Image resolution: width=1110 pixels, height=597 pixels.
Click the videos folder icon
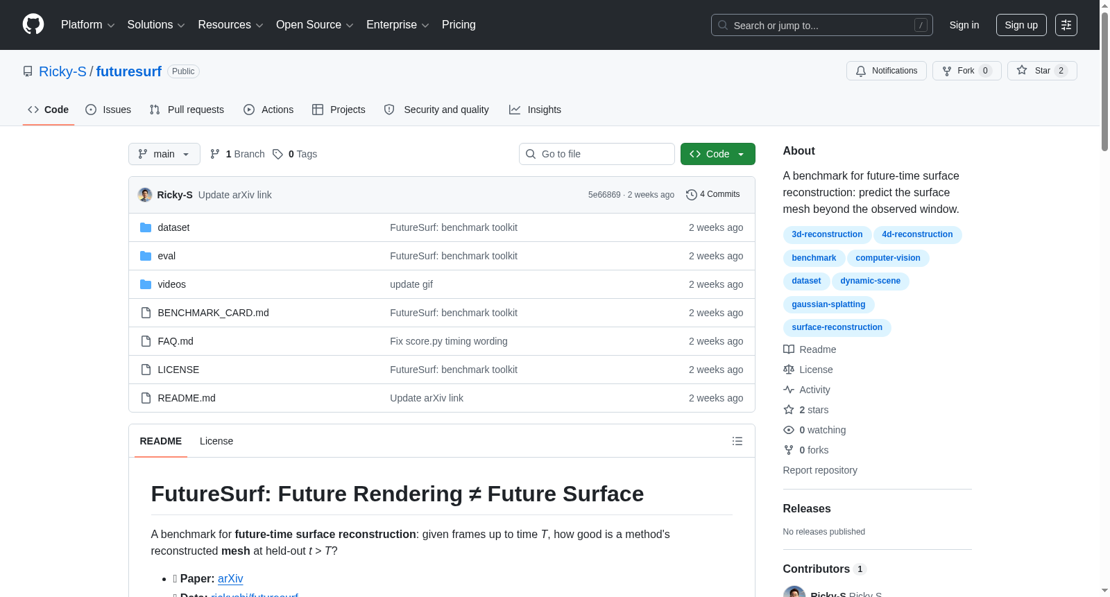(x=146, y=284)
